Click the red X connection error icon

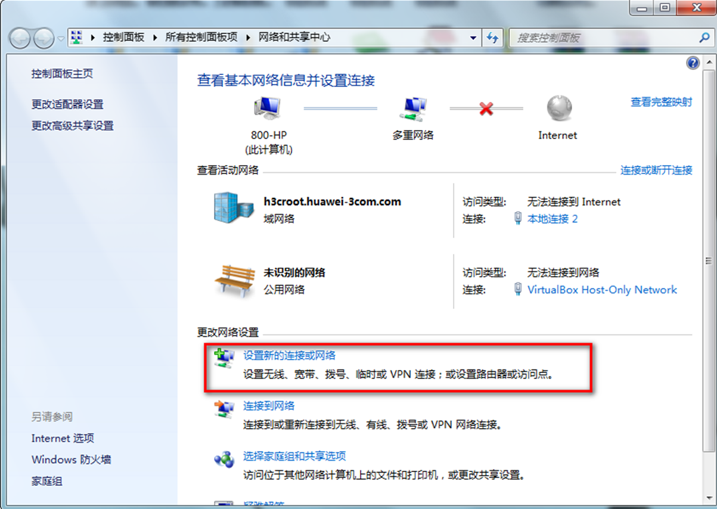tap(486, 108)
